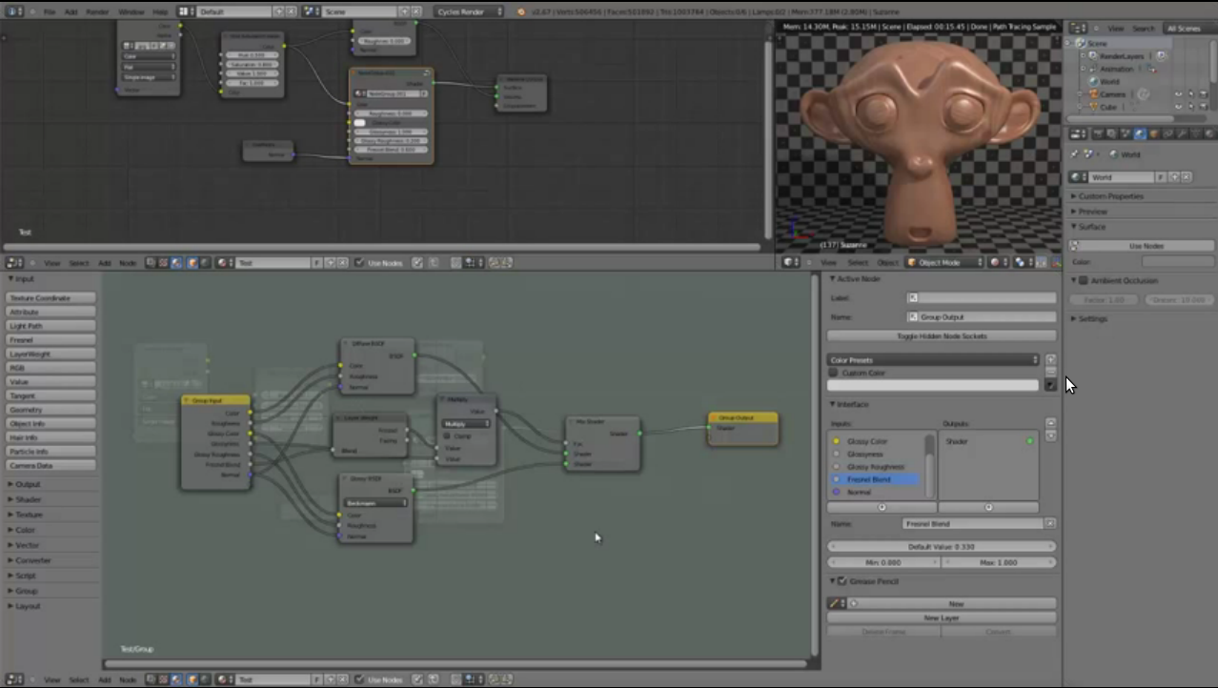Remove the Fresnel Blend socket with X icon
Viewport: 1218px width, 688px height.
tap(1050, 523)
